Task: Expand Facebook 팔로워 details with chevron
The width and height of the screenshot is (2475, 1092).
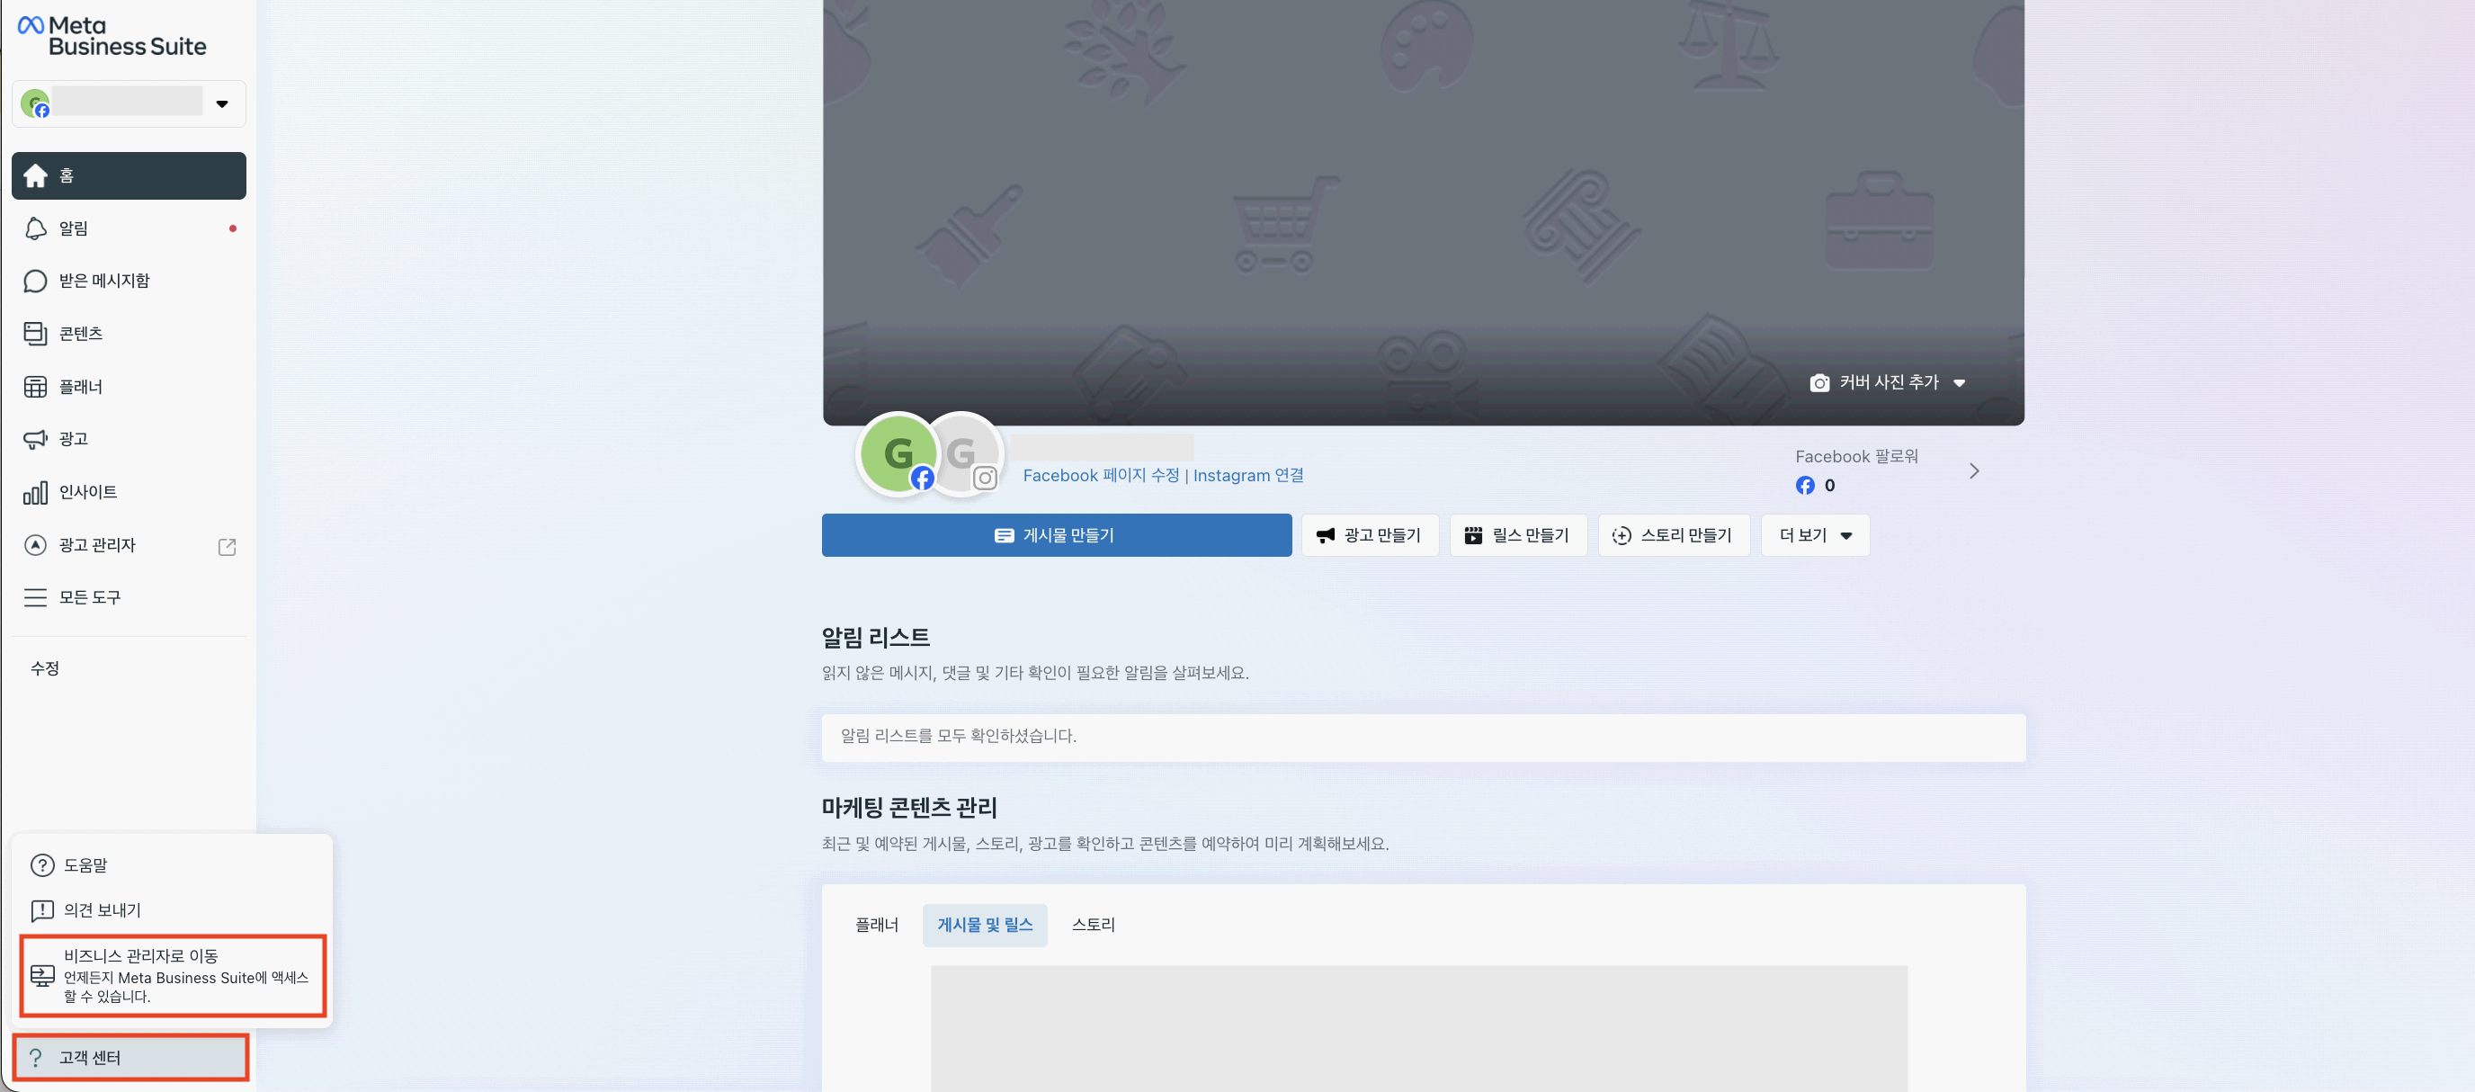Action: [x=1975, y=471]
